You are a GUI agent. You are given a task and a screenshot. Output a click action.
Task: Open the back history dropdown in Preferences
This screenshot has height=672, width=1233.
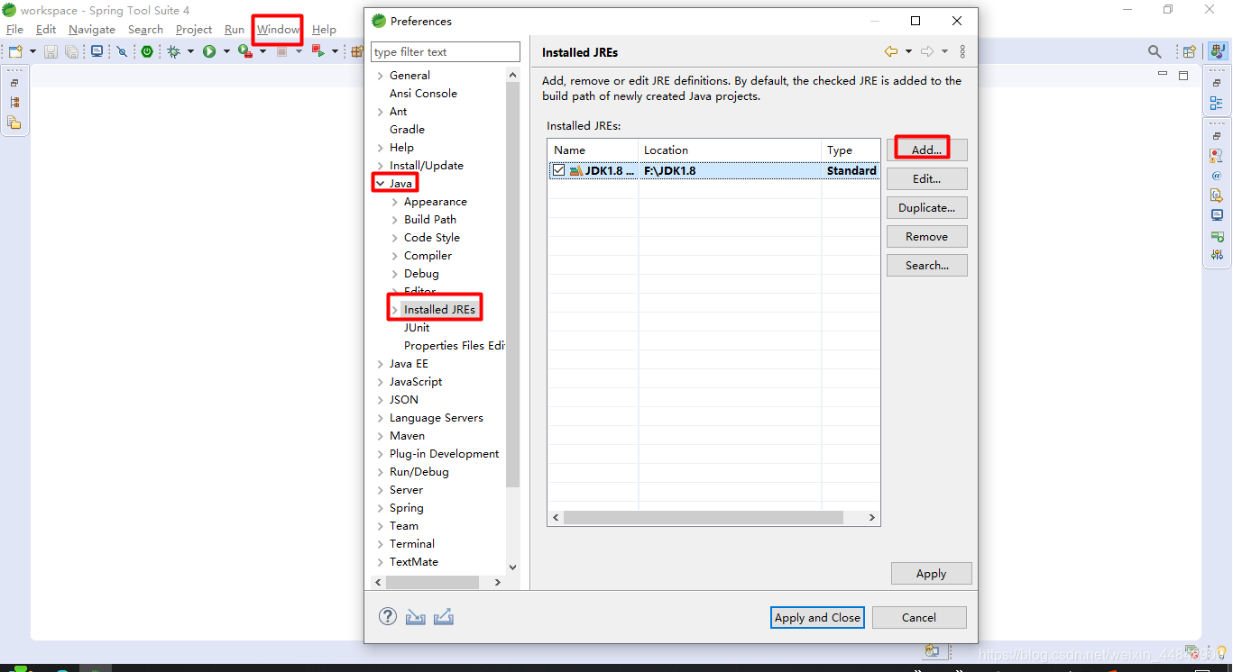click(x=908, y=51)
